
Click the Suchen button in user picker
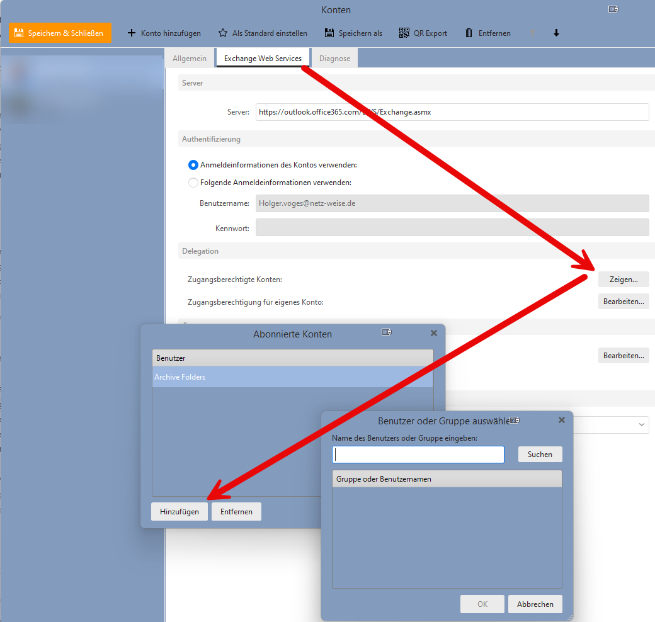pyautogui.click(x=540, y=455)
